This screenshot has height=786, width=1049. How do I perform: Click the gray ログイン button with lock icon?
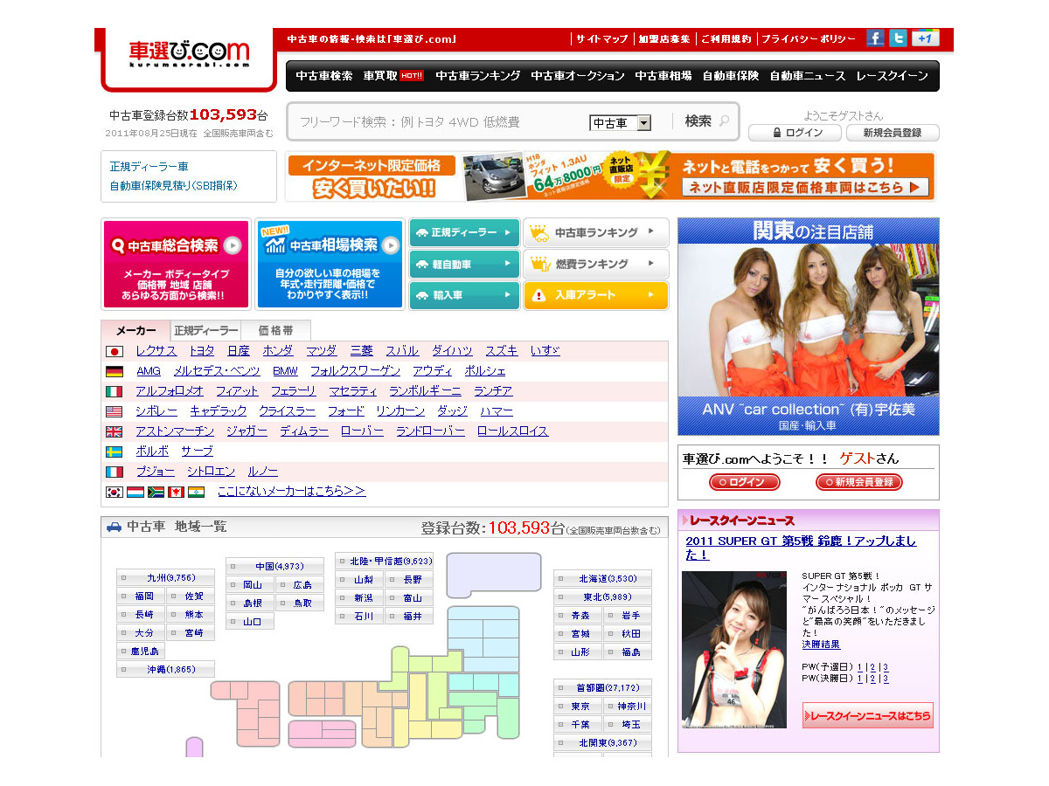tap(795, 133)
